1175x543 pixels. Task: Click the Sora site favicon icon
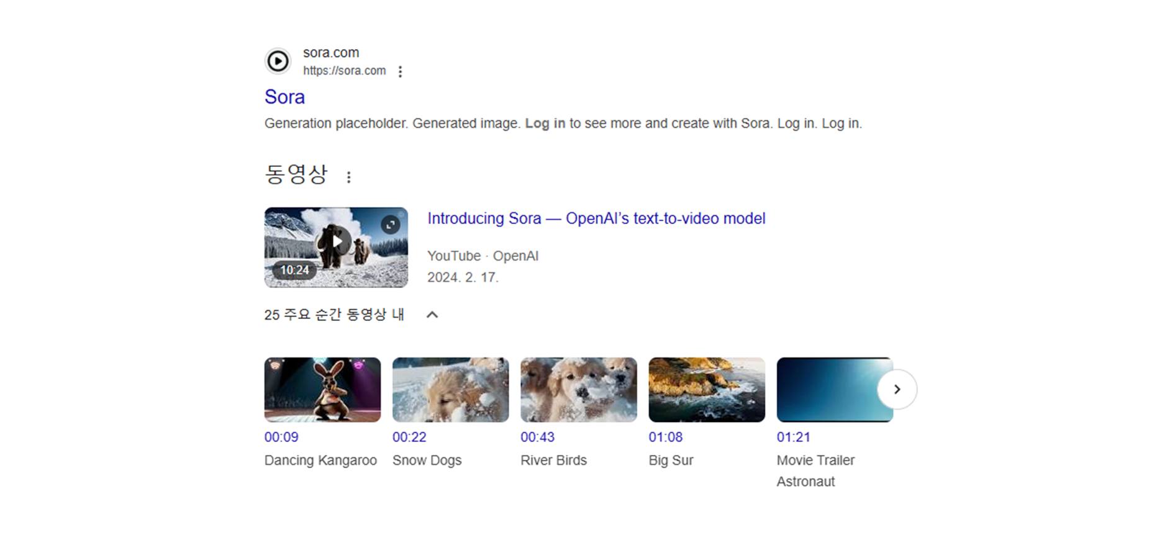(x=278, y=61)
